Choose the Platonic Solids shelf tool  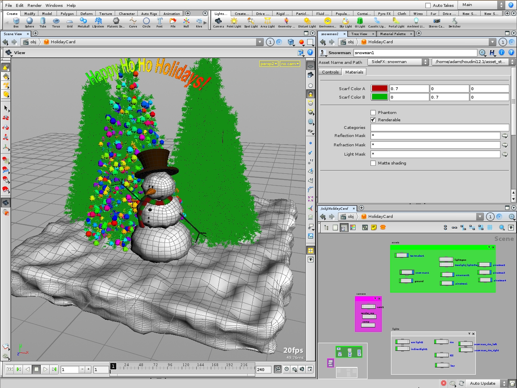point(116,22)
